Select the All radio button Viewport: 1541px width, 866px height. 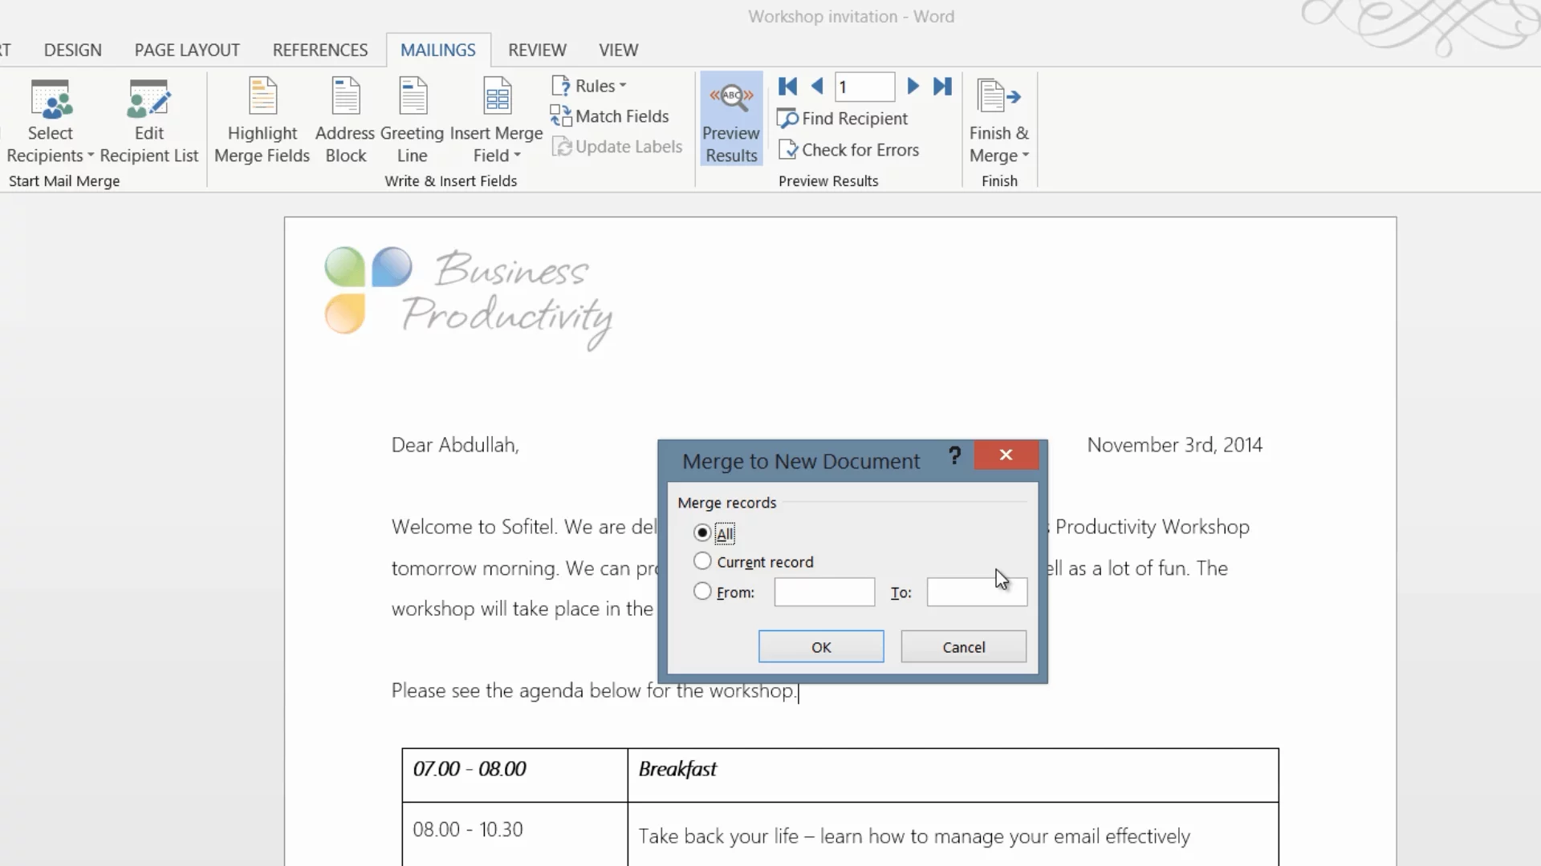[x=702, y=532]
